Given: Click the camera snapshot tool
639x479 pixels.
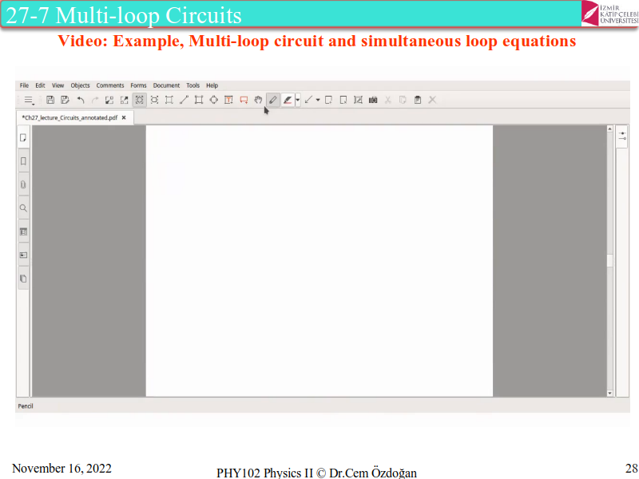Looking at the screenshot, I should pos(372,100).
